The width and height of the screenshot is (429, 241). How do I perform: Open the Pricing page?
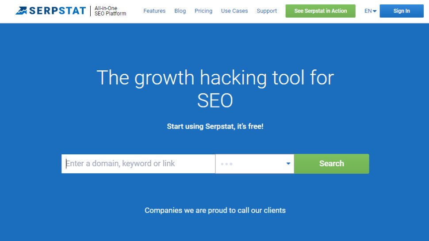[203, 11]
